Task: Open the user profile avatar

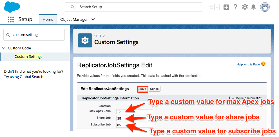Action: tap(265, 7)
